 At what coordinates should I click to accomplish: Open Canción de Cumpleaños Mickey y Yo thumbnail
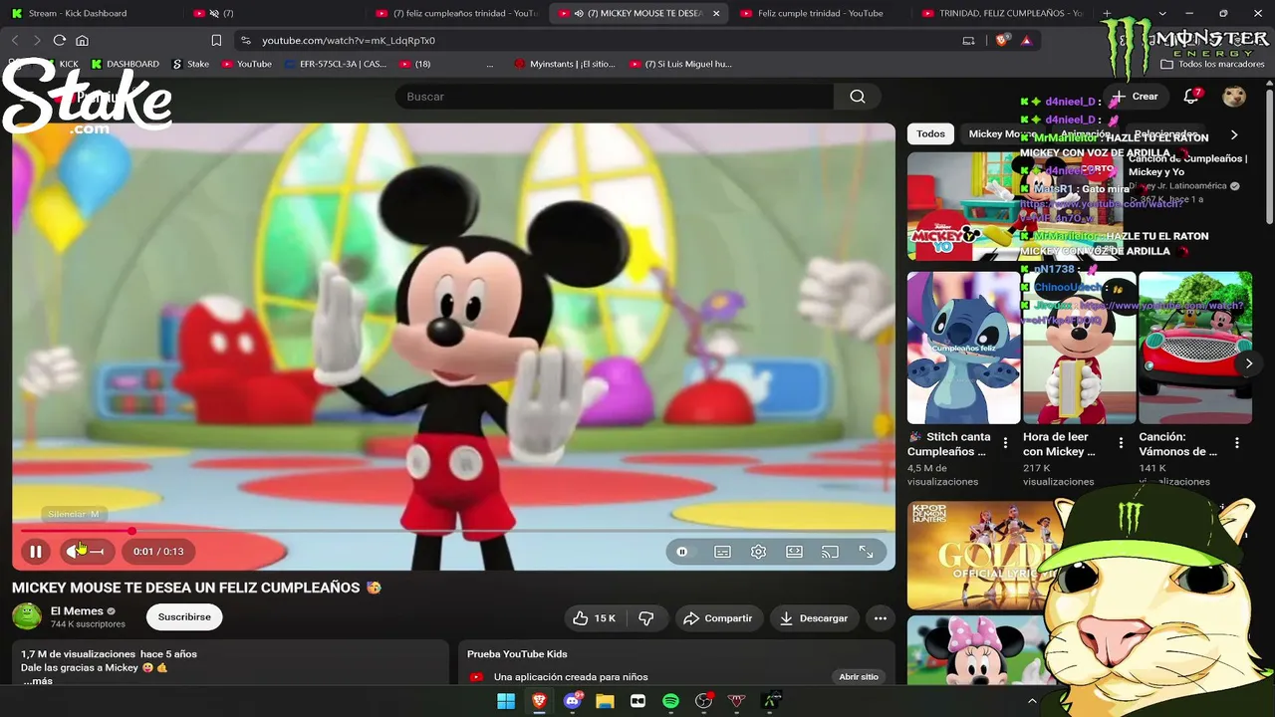pos(1015,206)
